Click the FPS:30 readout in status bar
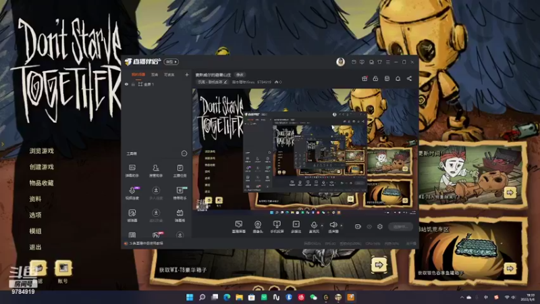Image resolution: width=540 pixels, height=304 pixels. click(330, 243)
